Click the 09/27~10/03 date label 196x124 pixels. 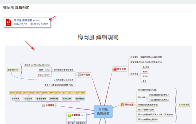pyautogui.click(x=41, y=93)
